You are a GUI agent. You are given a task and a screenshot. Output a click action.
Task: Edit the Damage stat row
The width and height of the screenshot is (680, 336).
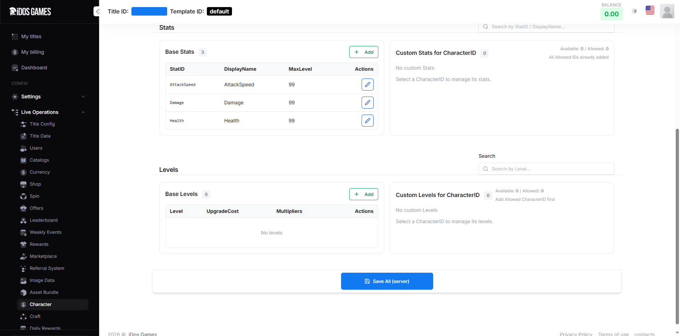367,103
